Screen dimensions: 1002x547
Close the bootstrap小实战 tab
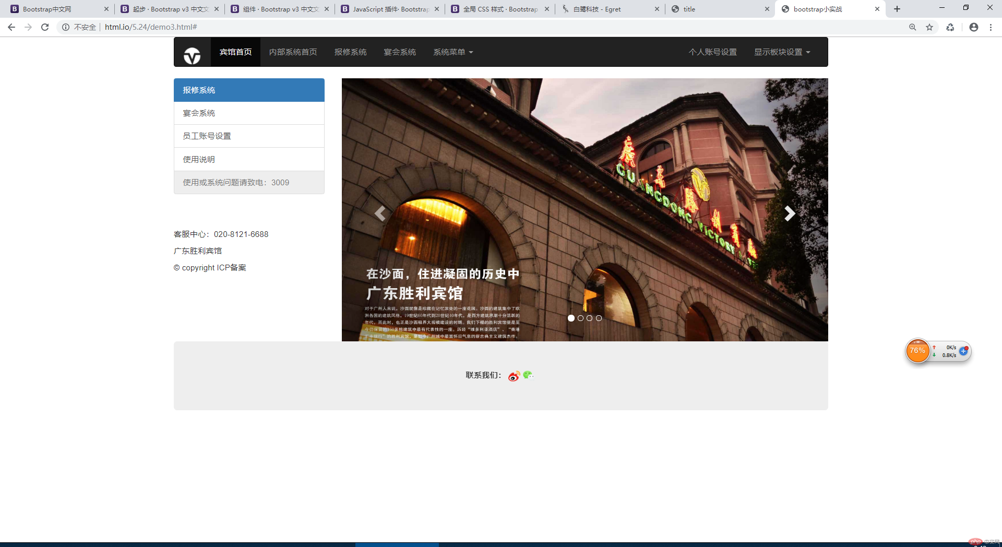point(877,9)
